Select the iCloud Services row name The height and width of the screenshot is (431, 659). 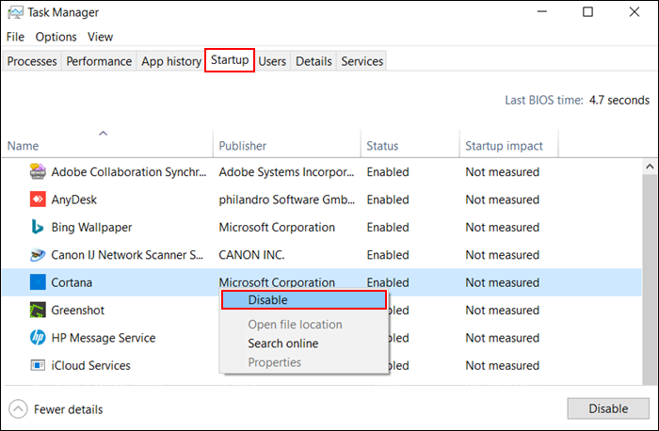pyautogui.click(x=90, y=365)
